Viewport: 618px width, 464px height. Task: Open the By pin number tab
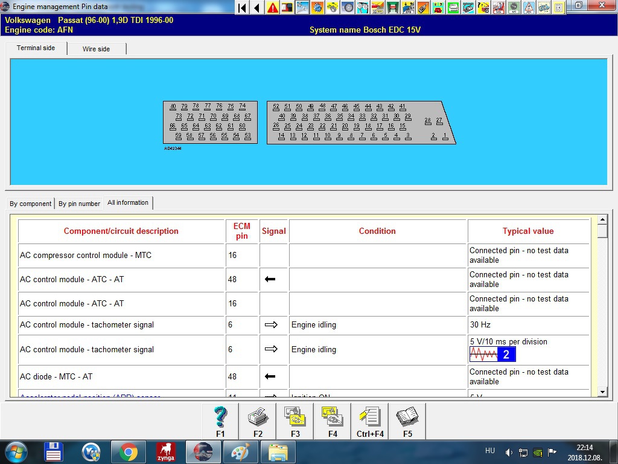pos(79,204)
